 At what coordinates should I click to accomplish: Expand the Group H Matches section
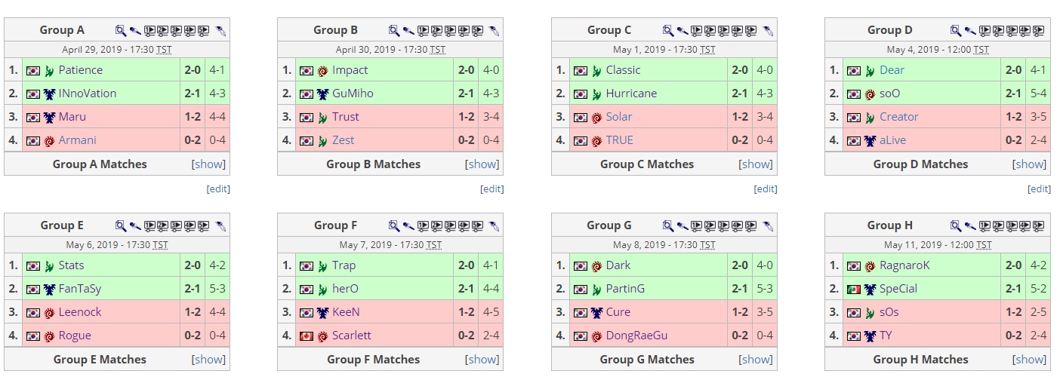click(1030, 360)
